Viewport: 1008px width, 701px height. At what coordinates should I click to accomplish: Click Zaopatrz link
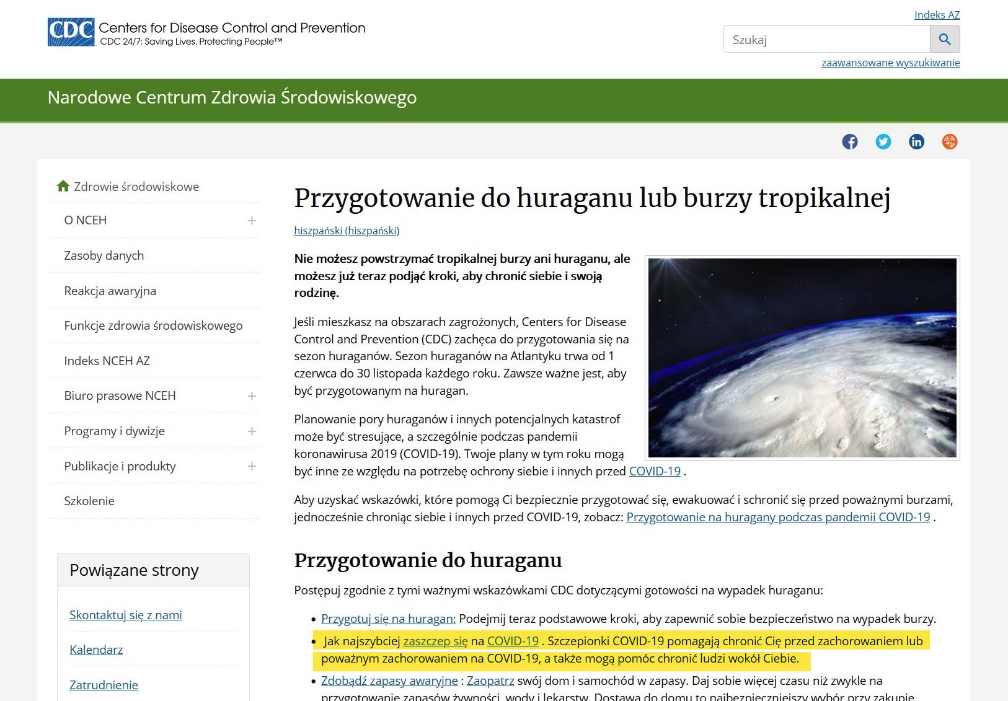coord(490,681)
